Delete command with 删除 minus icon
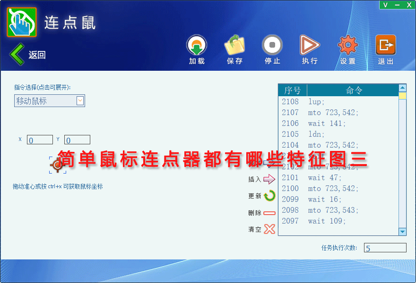 click(269, 213)
